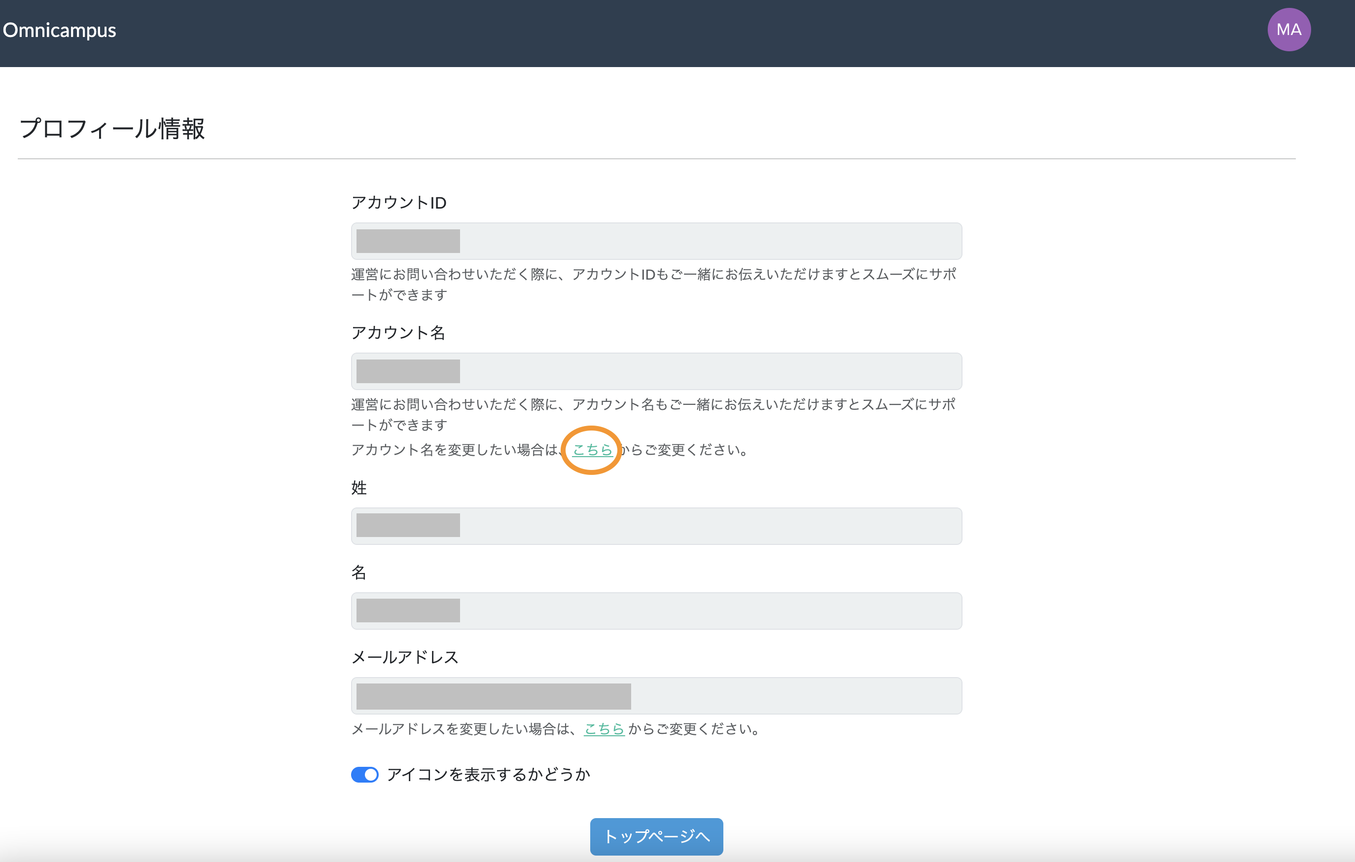
Task: Click the MA user avatar icon
Action: pos(1288,30)
